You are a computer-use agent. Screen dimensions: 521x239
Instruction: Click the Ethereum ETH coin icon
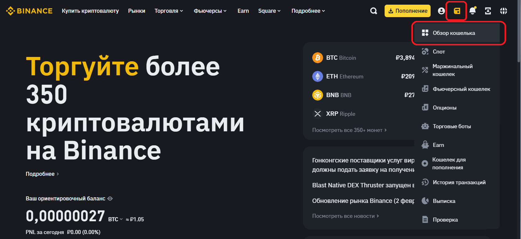(x=318, y=76)
